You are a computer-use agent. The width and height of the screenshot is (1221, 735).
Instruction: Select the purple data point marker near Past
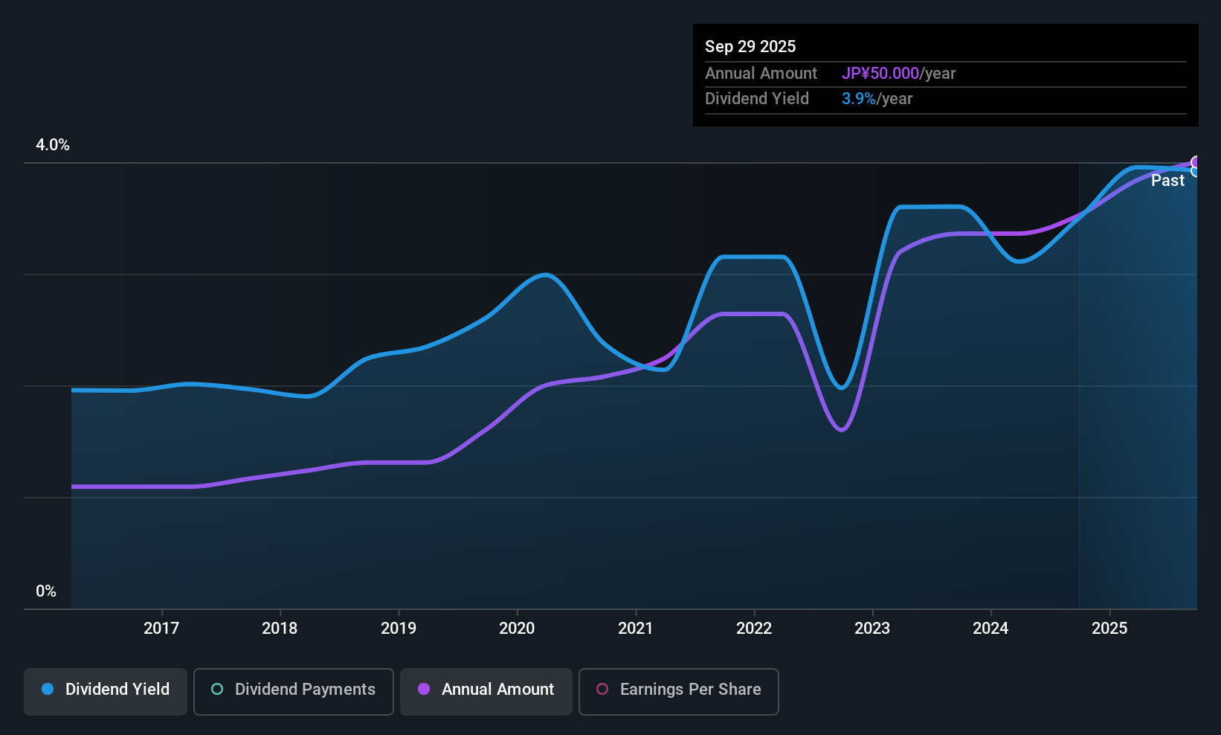coord(1195,162)
